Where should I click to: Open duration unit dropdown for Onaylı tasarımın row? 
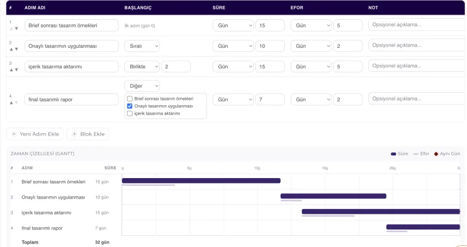pos(233,46)
